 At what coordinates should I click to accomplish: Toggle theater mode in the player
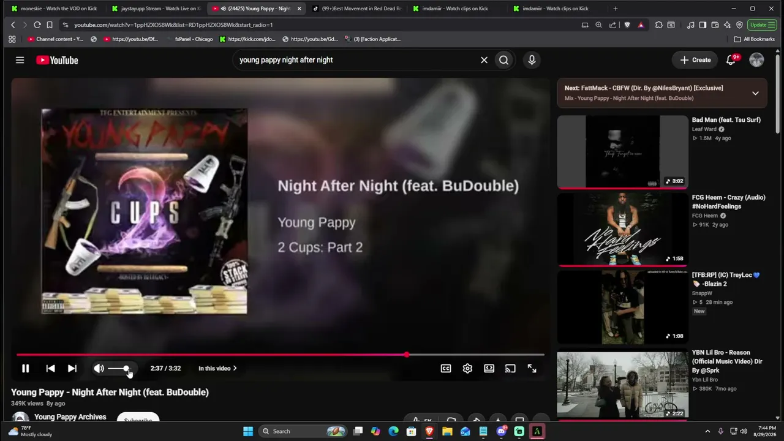(x=489, y=368)
